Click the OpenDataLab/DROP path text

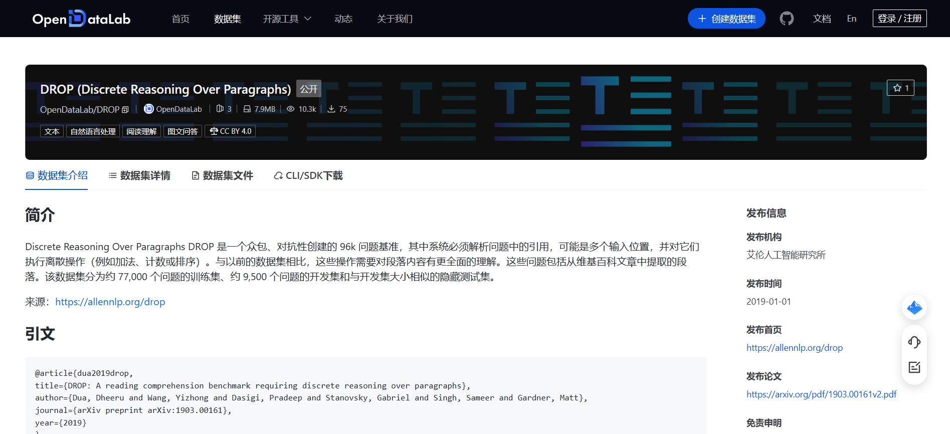click(x=80, y=110)
